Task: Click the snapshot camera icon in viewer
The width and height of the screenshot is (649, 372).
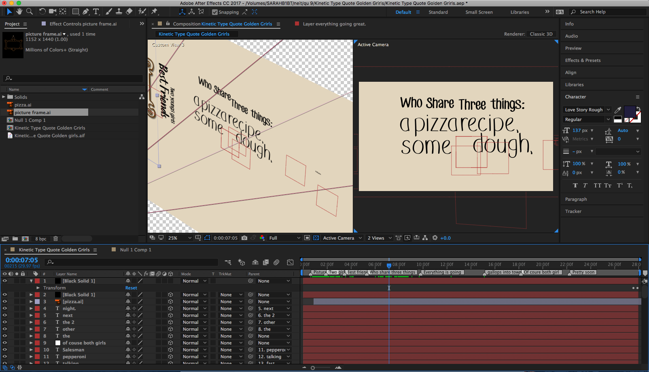Action: [x=244, y=238]
